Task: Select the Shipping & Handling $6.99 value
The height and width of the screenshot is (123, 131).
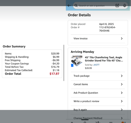Action: pos(56,57)
